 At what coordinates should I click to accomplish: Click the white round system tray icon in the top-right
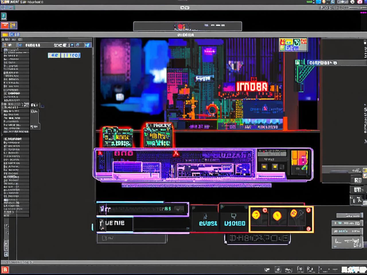[352, 2]
